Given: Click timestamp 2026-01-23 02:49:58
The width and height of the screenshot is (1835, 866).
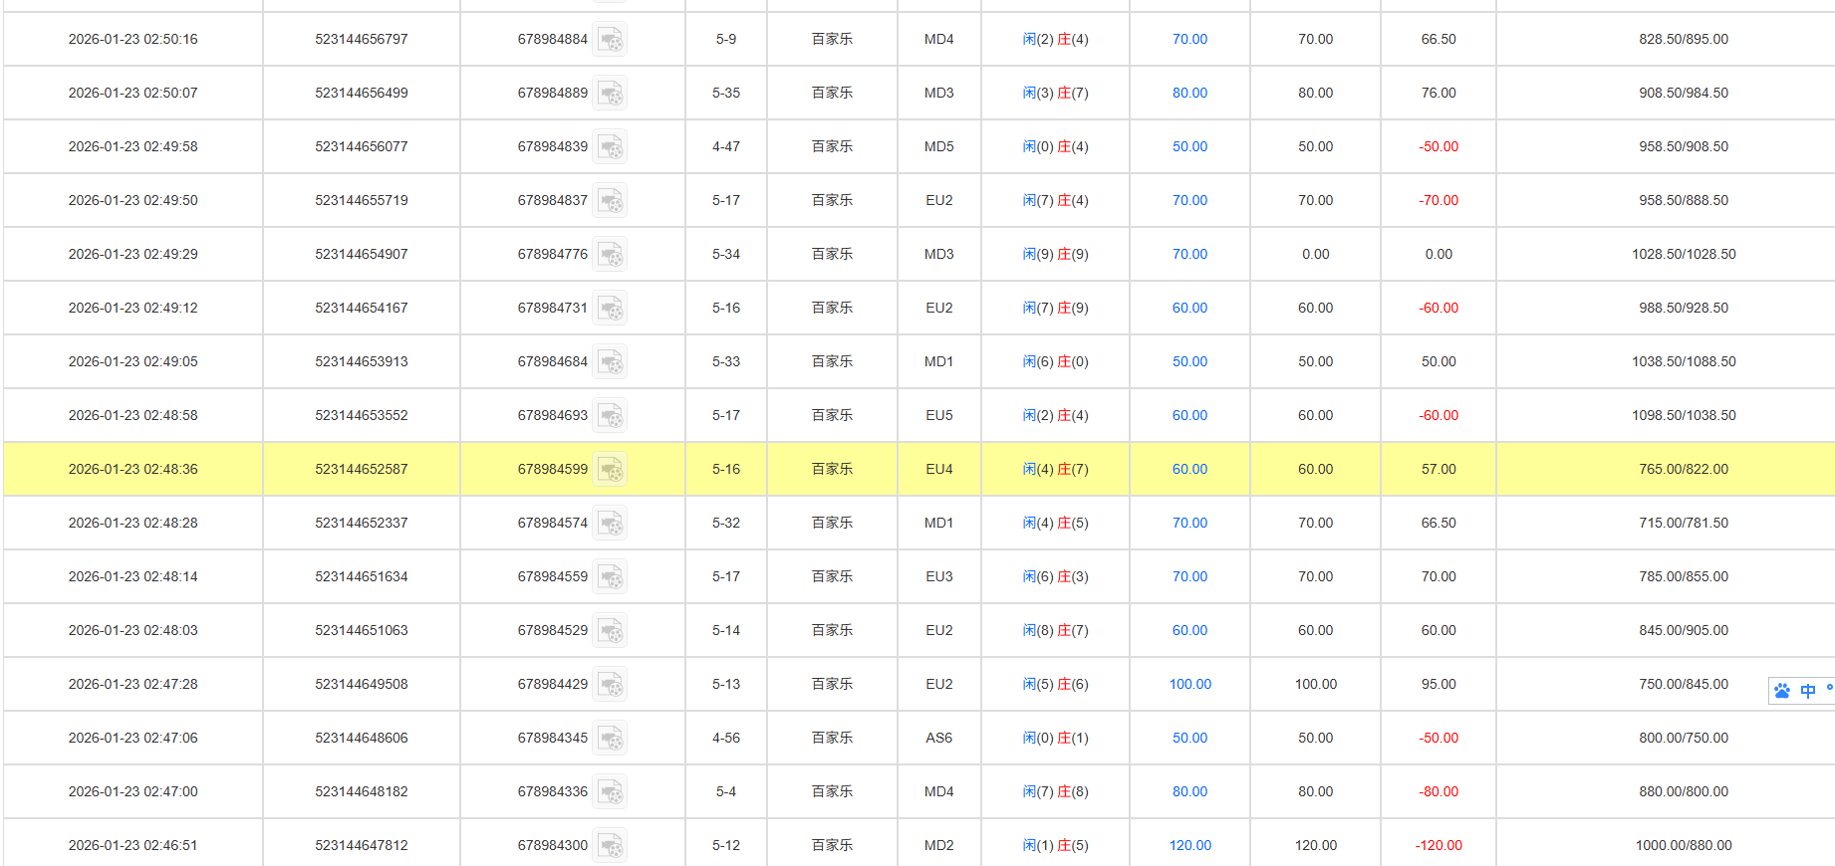Looking at the screenshot, I should (x=132, y=147).
